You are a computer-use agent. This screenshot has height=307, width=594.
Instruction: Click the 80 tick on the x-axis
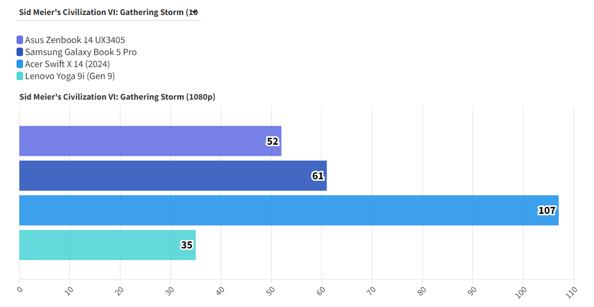pos(422,289)
